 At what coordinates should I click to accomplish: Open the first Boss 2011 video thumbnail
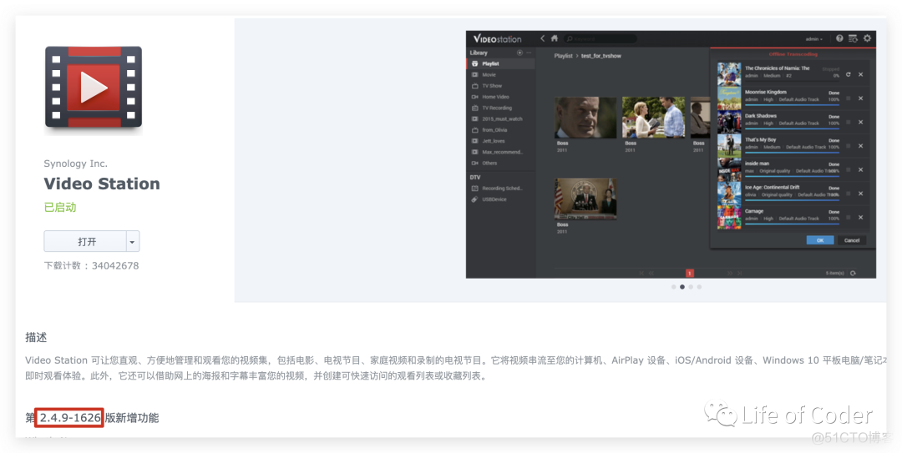(x=585, y=118)
